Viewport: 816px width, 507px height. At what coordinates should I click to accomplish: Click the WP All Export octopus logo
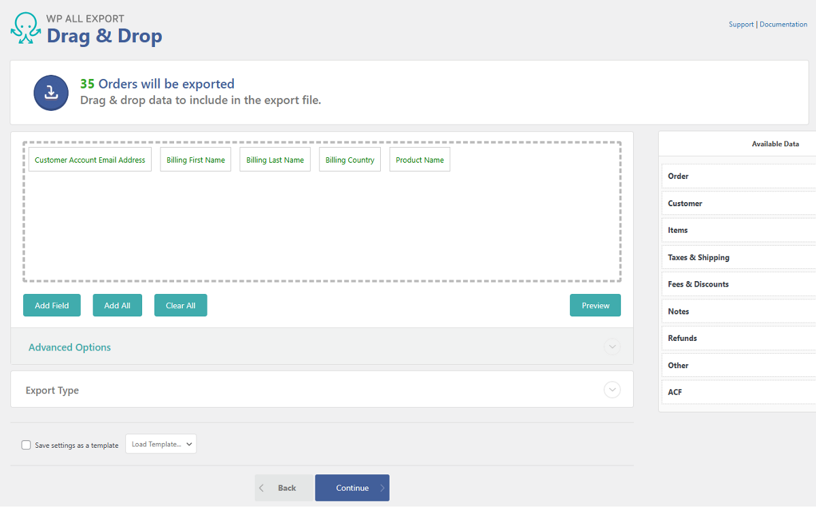26,29
